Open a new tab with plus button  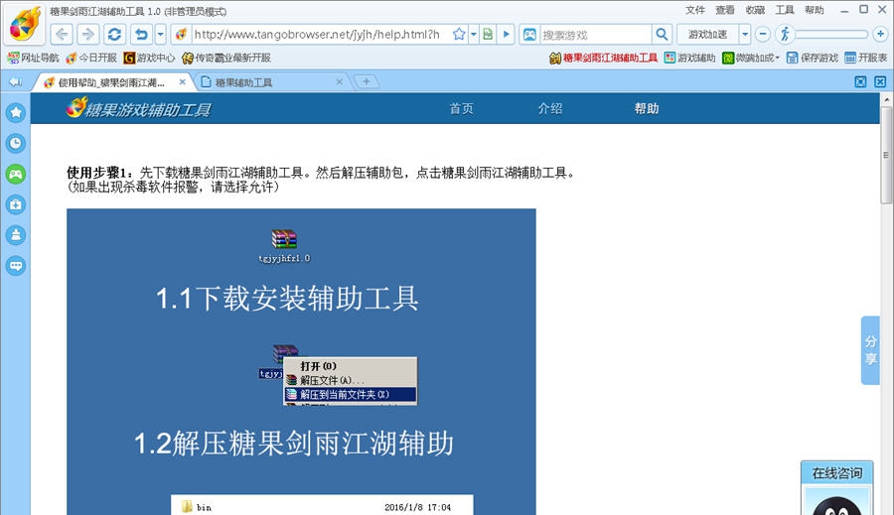[x=366, y=82]
